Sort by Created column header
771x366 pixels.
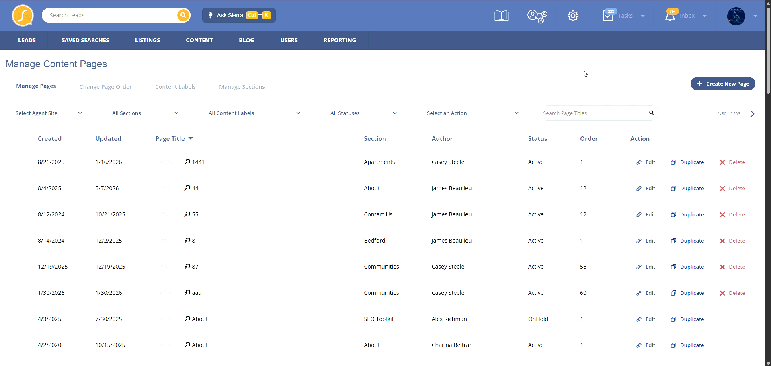(49, 138)
